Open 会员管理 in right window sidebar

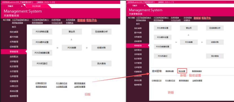[138, 63]
